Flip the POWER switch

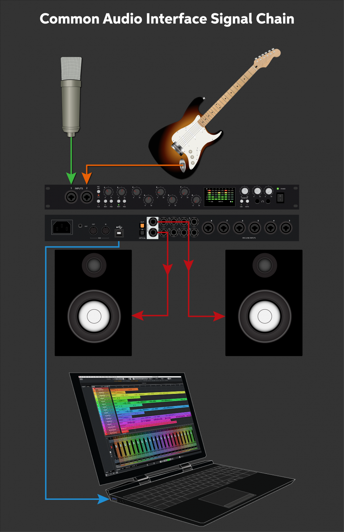pyautogui.click(x=281, y=197)
